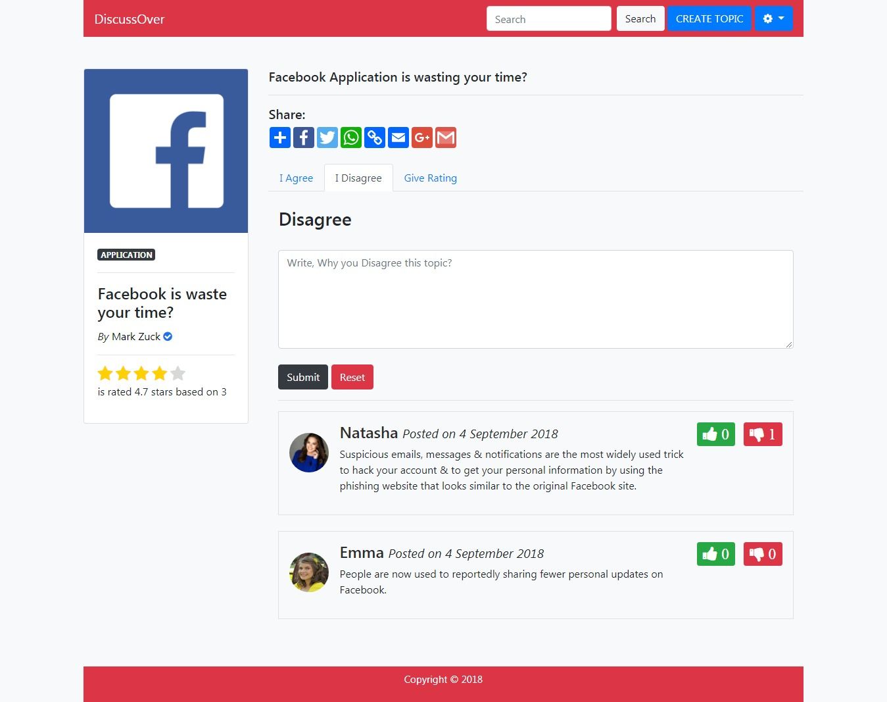Select the I Disagree tab

[358, 178]
